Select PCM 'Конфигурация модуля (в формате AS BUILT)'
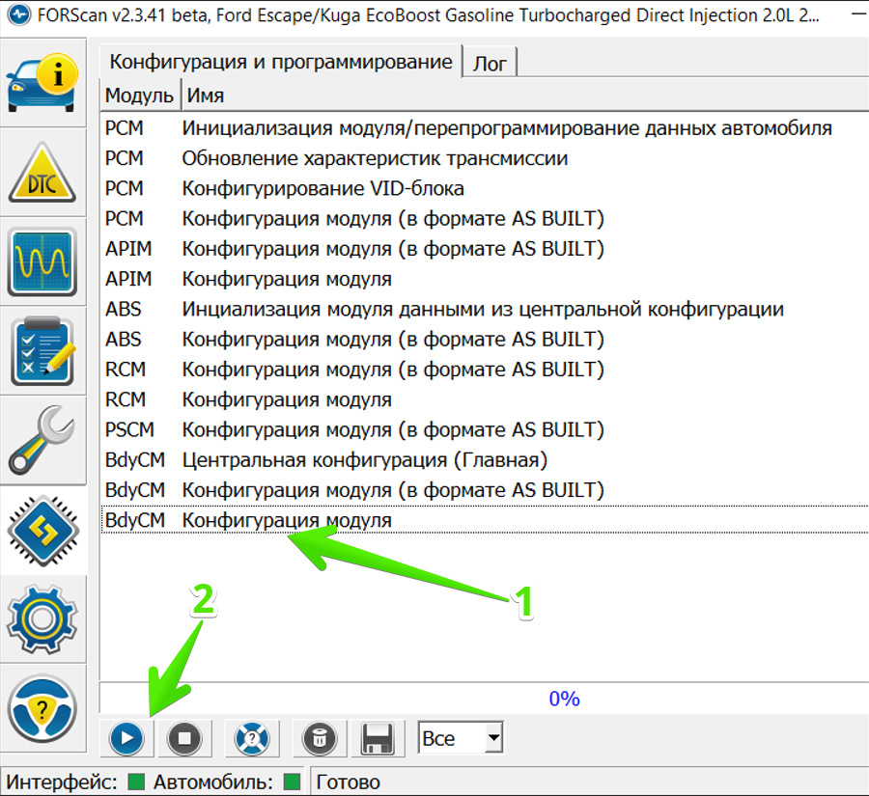 pos(485,218)
